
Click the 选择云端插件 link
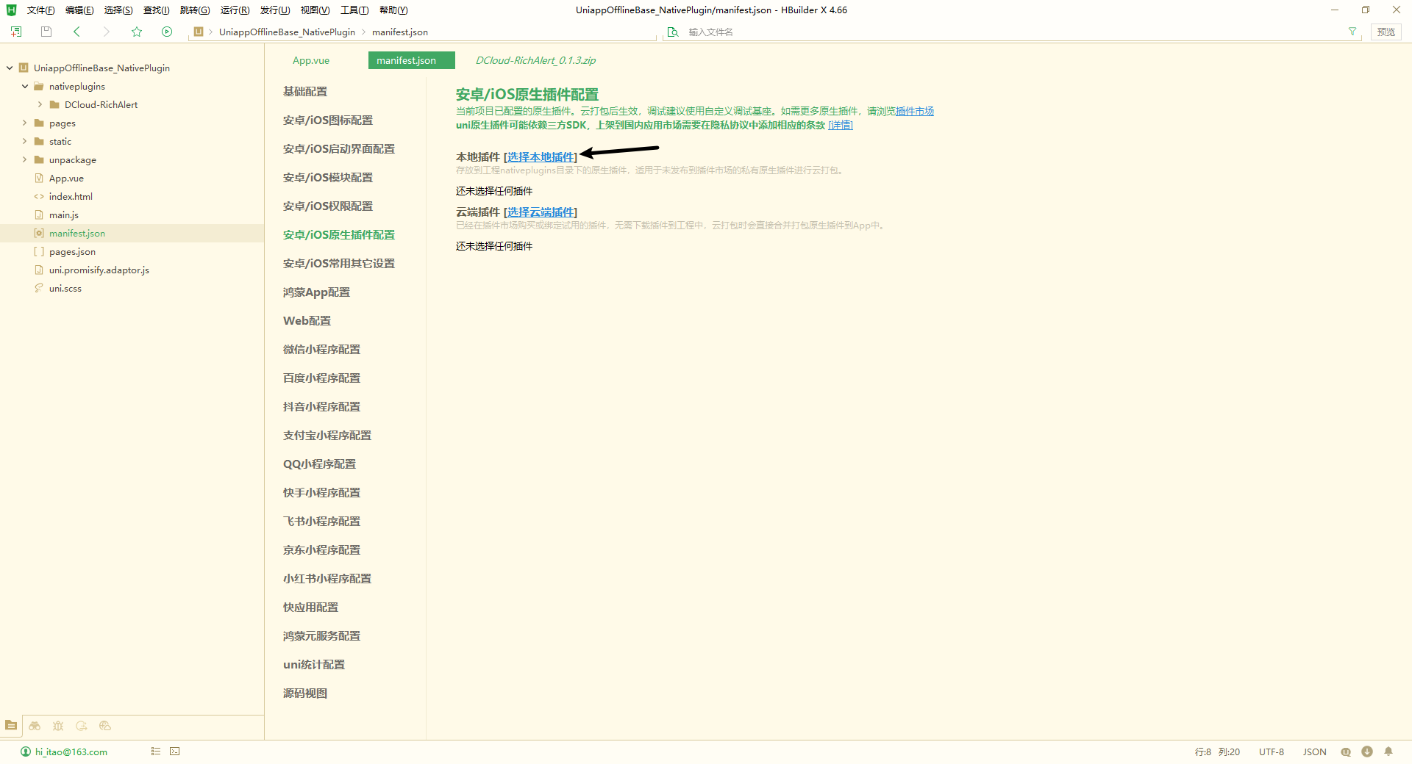pos(541,212)
